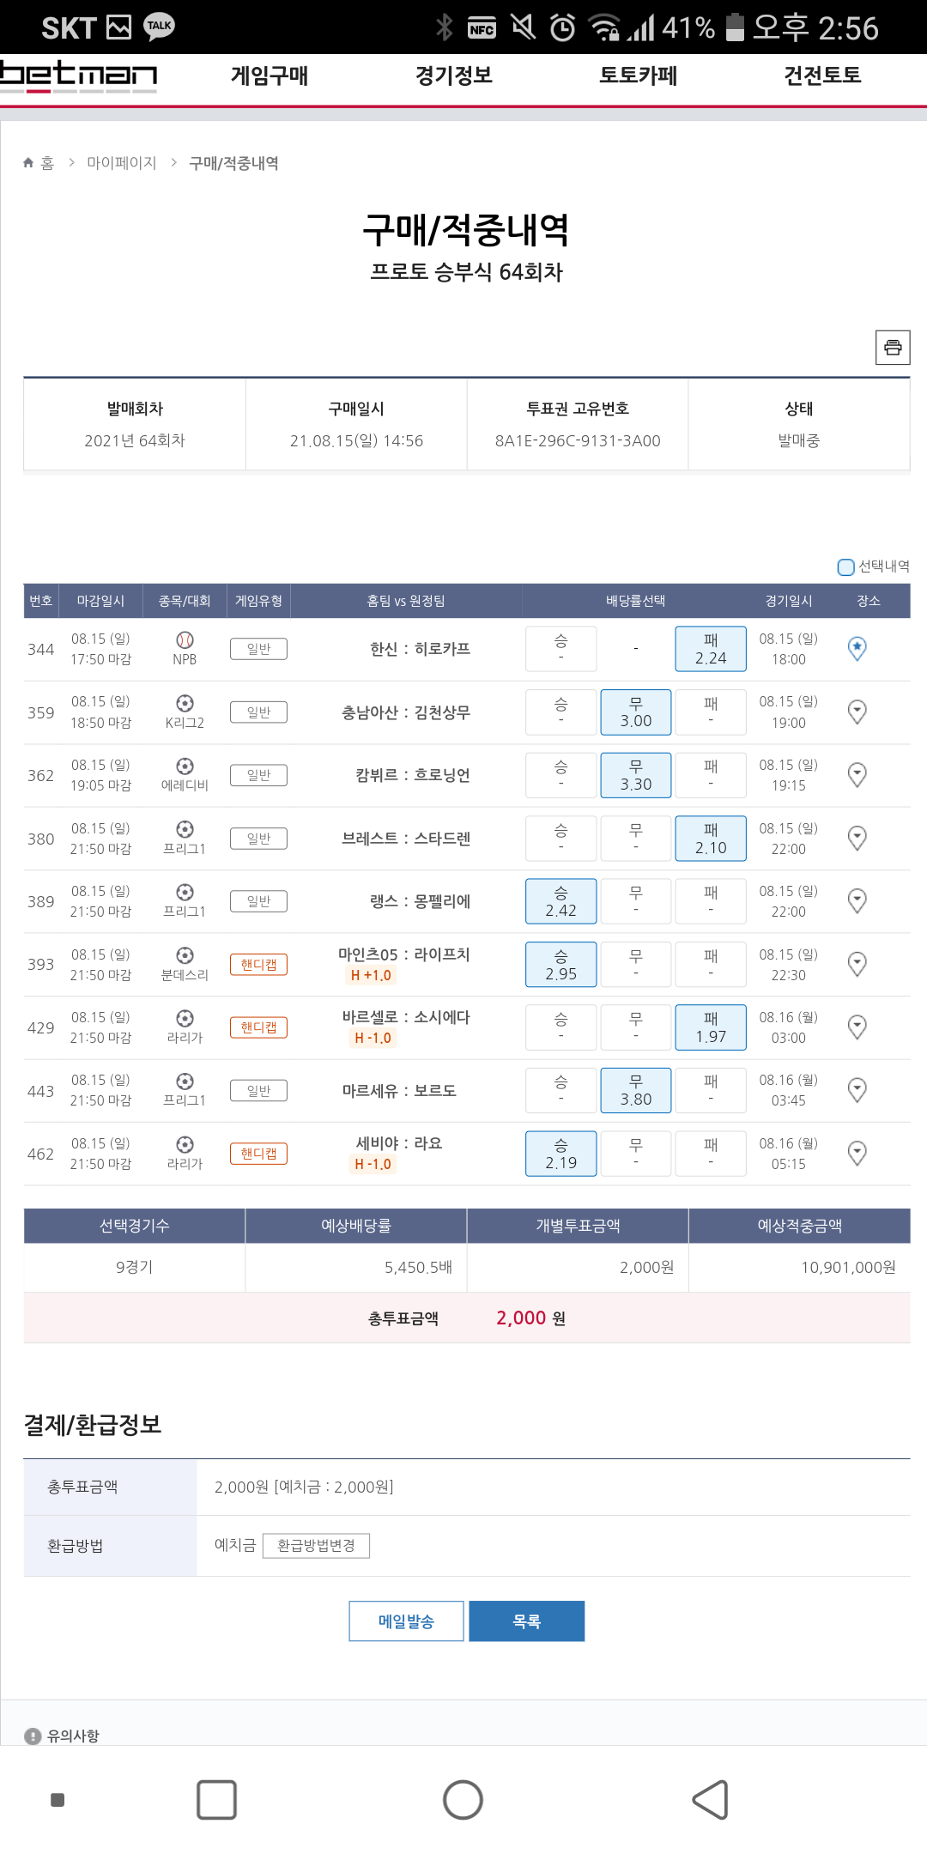Select the 승 2.42 odds for 랭스 vs 몽펠리에
Image resolution: width=927 pixels, height=1854 pixels.
click(x=560, y=901)
